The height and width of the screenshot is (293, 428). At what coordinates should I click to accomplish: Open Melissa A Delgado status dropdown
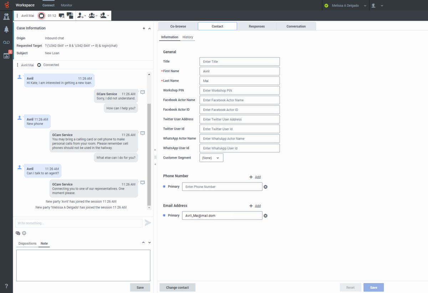coord(365,6)
